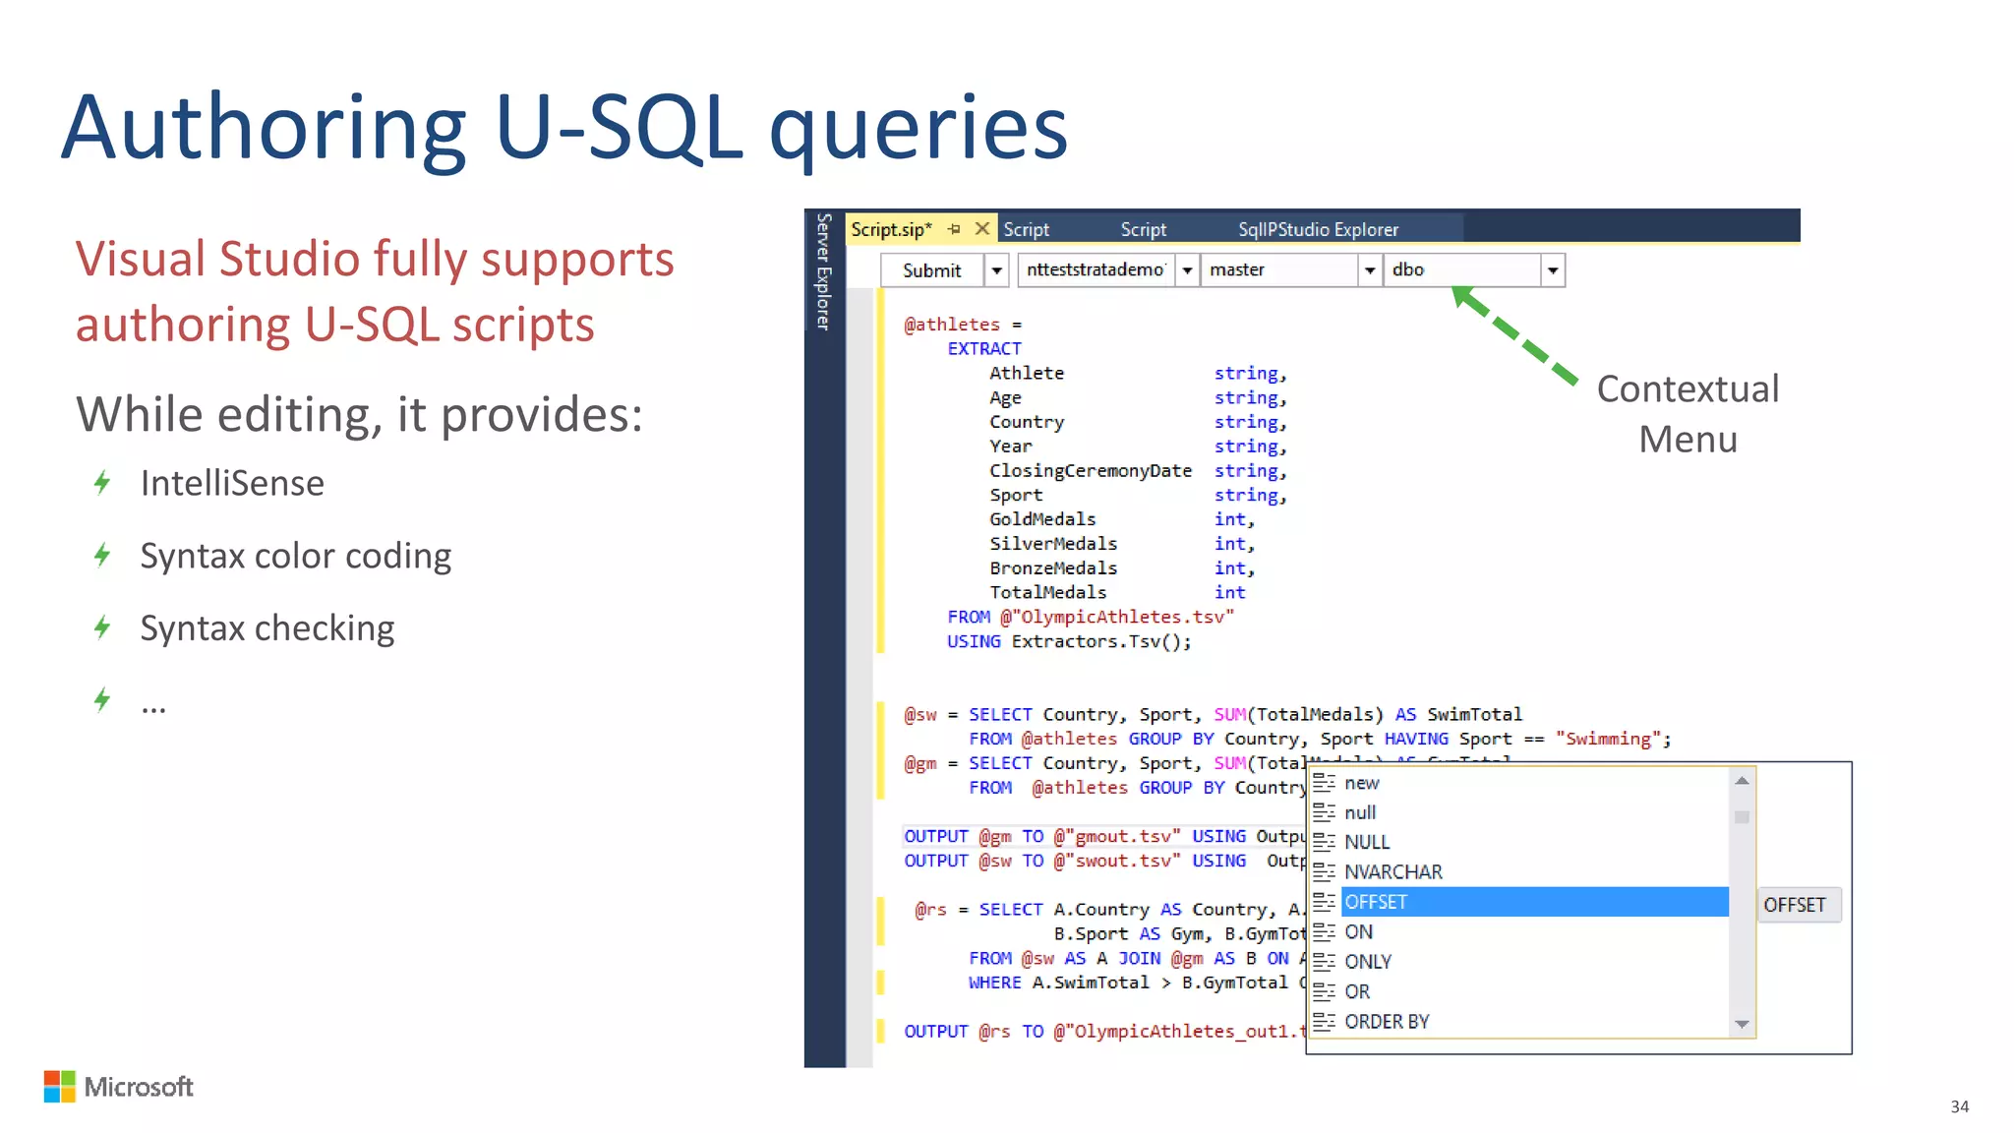The width and height of the screenshot is (2014, 1133).
Task: Click the keyword icon beside OFFSET
Action: (x=1324, y=902)
